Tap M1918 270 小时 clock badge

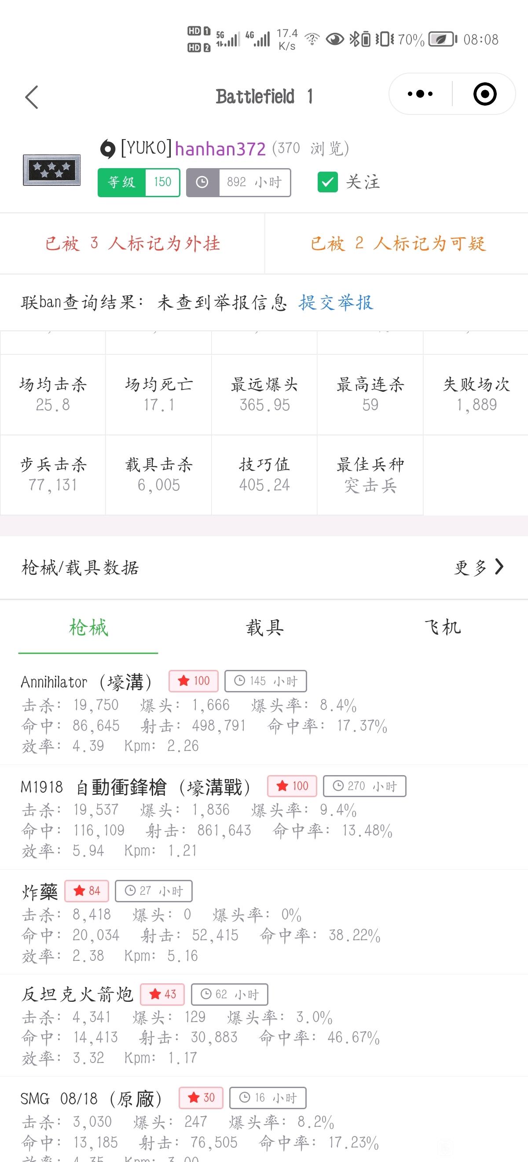click(x=365, y=786)
